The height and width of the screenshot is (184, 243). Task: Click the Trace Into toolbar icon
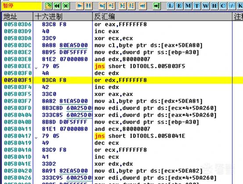tap(122, 6)
